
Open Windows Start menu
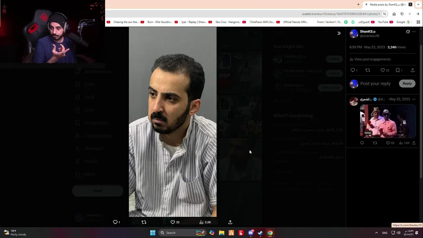tap(153, 233)
